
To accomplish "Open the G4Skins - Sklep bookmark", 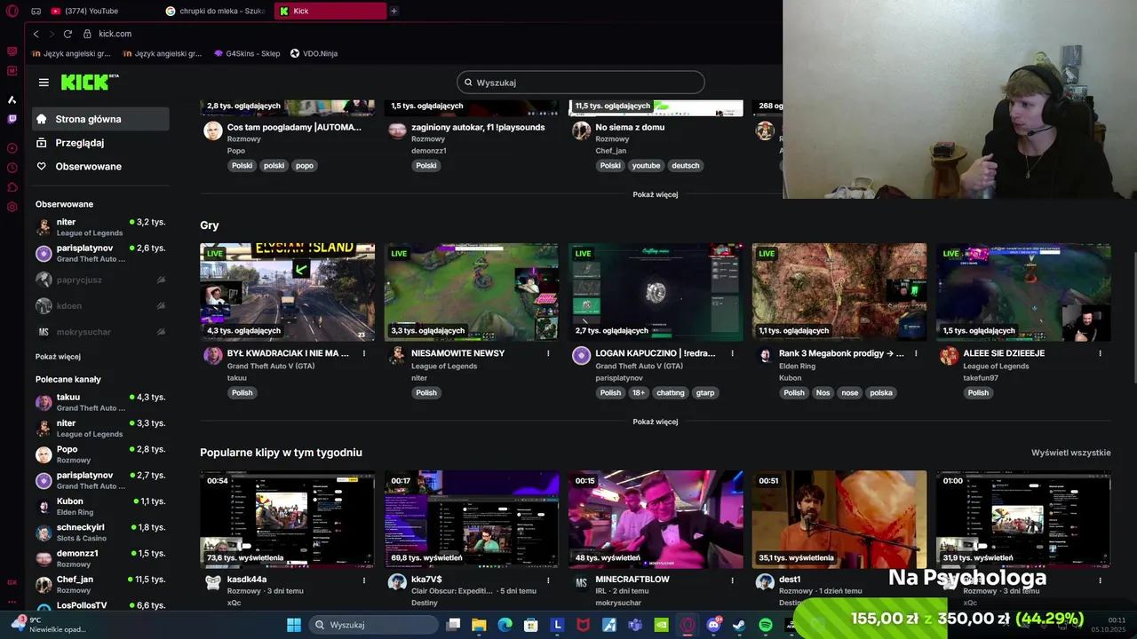I will (247, 53).
